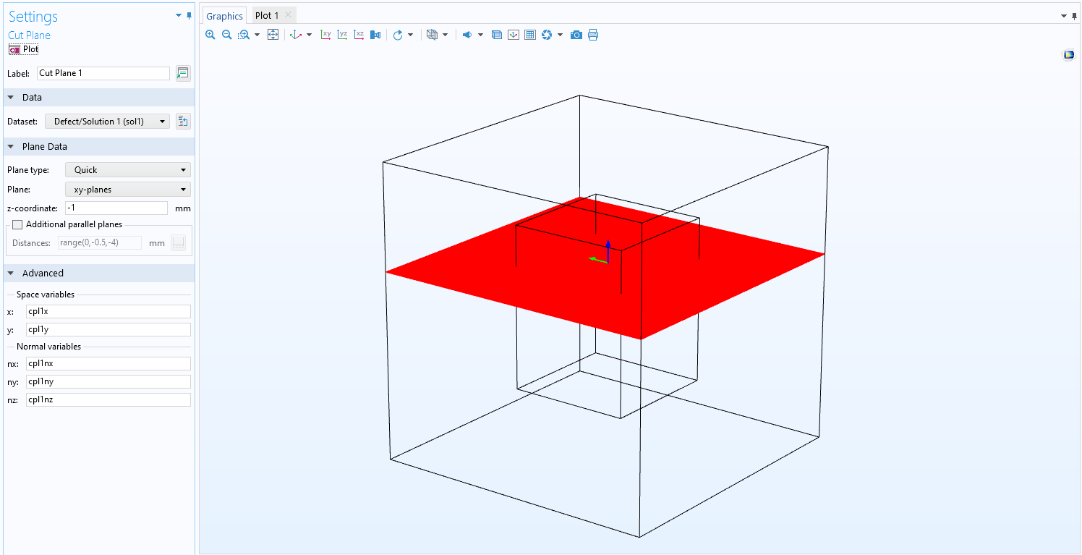Take an image snapshot with the camera icon
This screenshot has width=1082, height=555.
576,35
